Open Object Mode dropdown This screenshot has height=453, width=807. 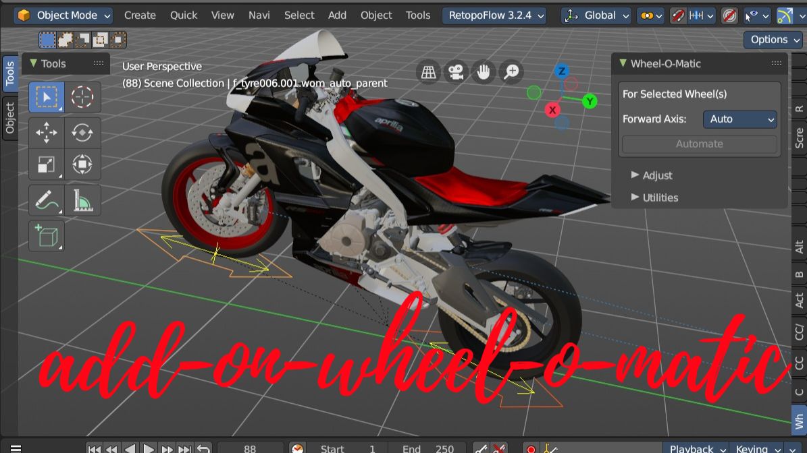[x=64, y=16]
